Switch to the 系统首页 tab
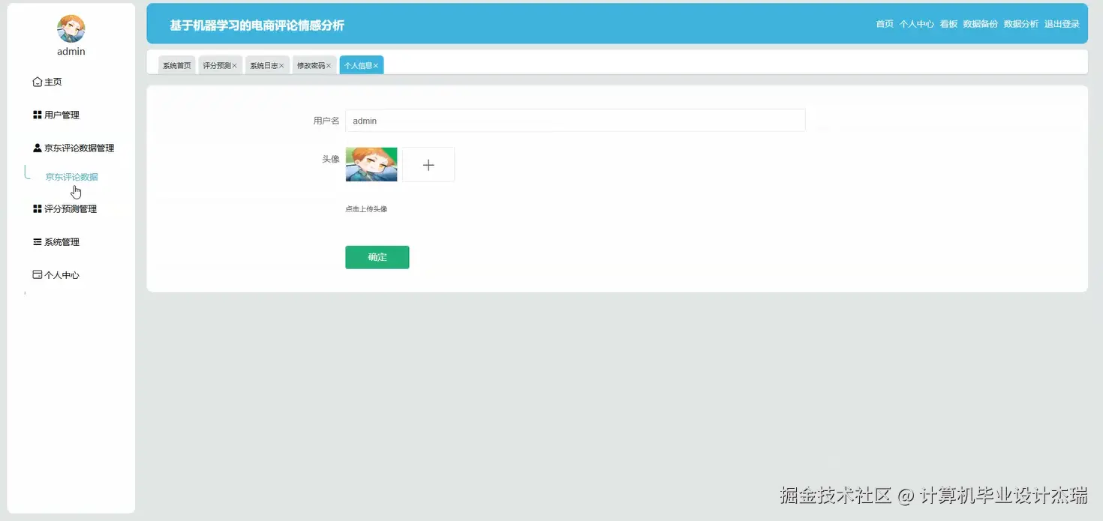The width and height of the screenshot is (1103, 521). coord(176,64)
